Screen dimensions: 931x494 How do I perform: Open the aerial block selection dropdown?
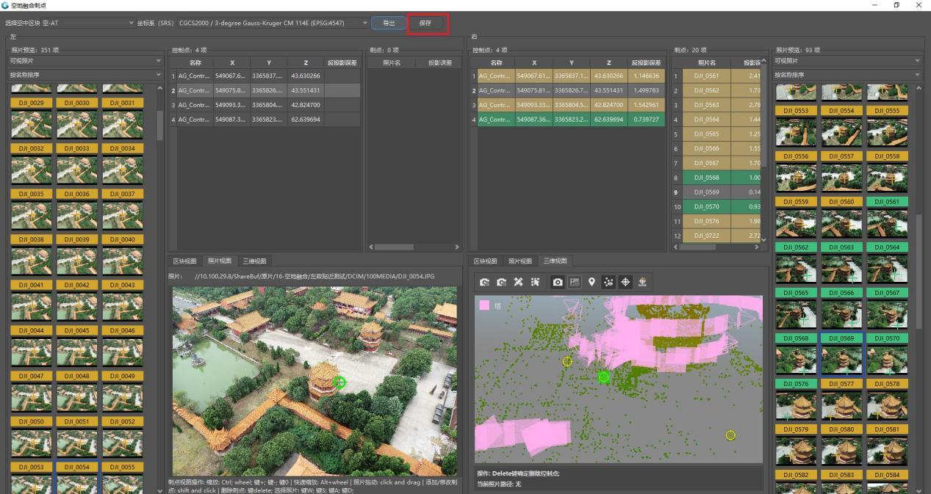(89, 23)
